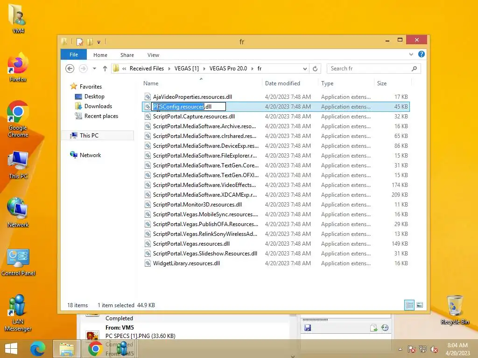
Task: Click the search magnifier icon
Action: 414,69
